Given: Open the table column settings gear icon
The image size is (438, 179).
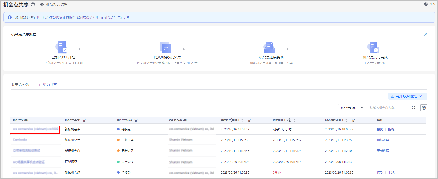Looking at the screenshot, I should pyautogui.click(x=424, y=108).
